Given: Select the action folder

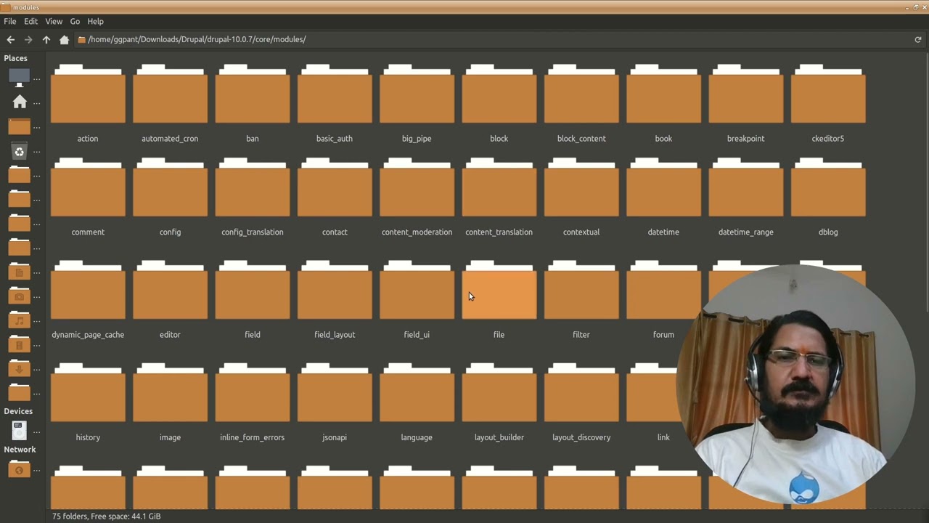Looking at the screenshot, I should click(88, 94).
